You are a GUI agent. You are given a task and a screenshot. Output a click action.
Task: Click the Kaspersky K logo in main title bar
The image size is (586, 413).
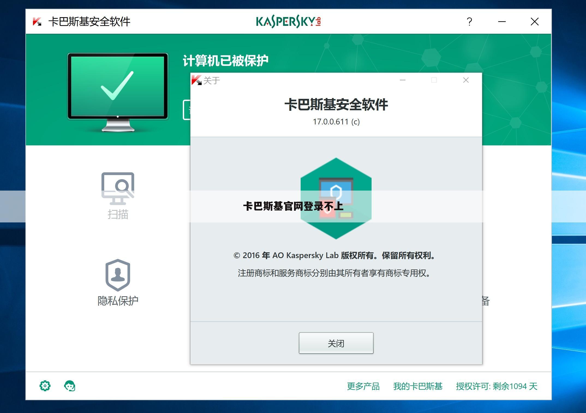[x=37, y=22]
